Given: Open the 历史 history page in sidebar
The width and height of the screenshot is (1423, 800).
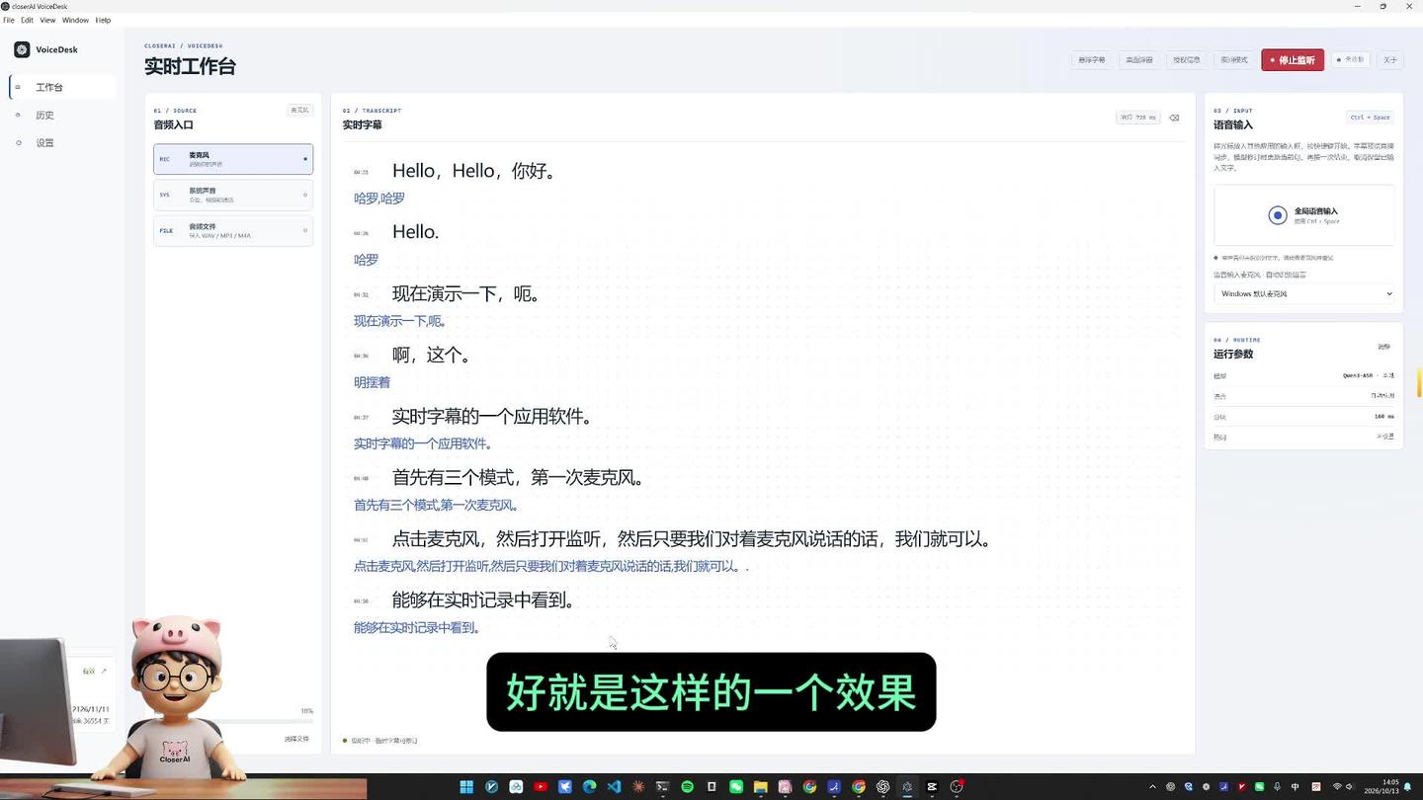Looking at the screenshot, I should [61, 115].
